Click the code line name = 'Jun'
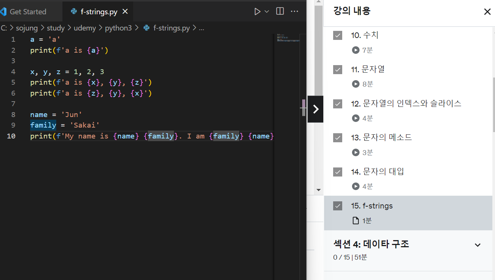 tap(56, 115)
